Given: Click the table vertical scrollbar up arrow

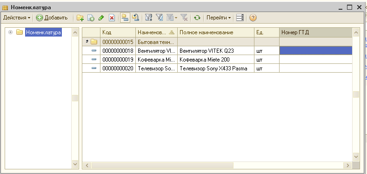Looking at the screenshot, I should [356, 32].
